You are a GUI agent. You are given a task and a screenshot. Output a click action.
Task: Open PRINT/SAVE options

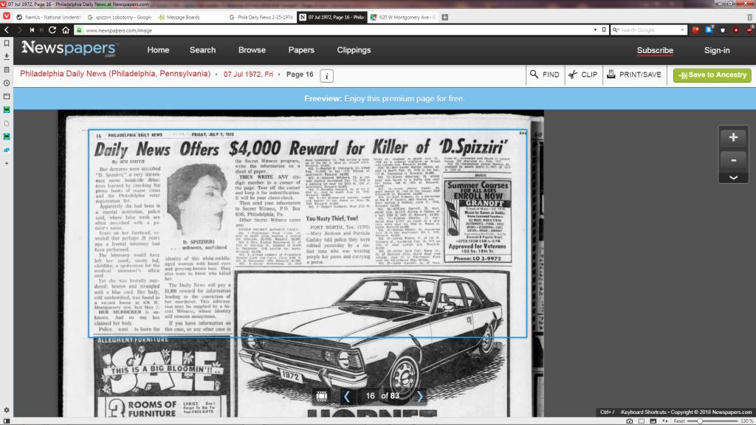[x=633, y=75]
